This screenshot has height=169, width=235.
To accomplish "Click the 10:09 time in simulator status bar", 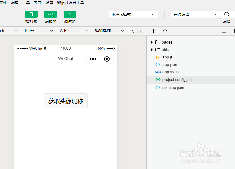I will tap(66, 48).
